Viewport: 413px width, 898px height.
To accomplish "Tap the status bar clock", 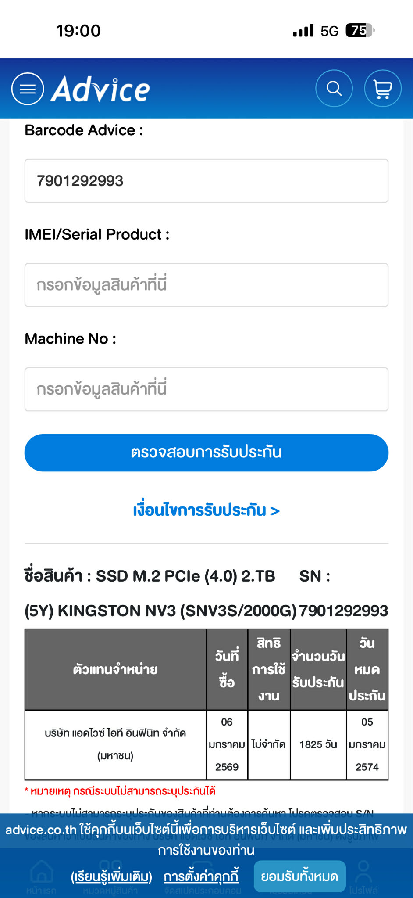I will pyautogui.click(x=78, y=31).
